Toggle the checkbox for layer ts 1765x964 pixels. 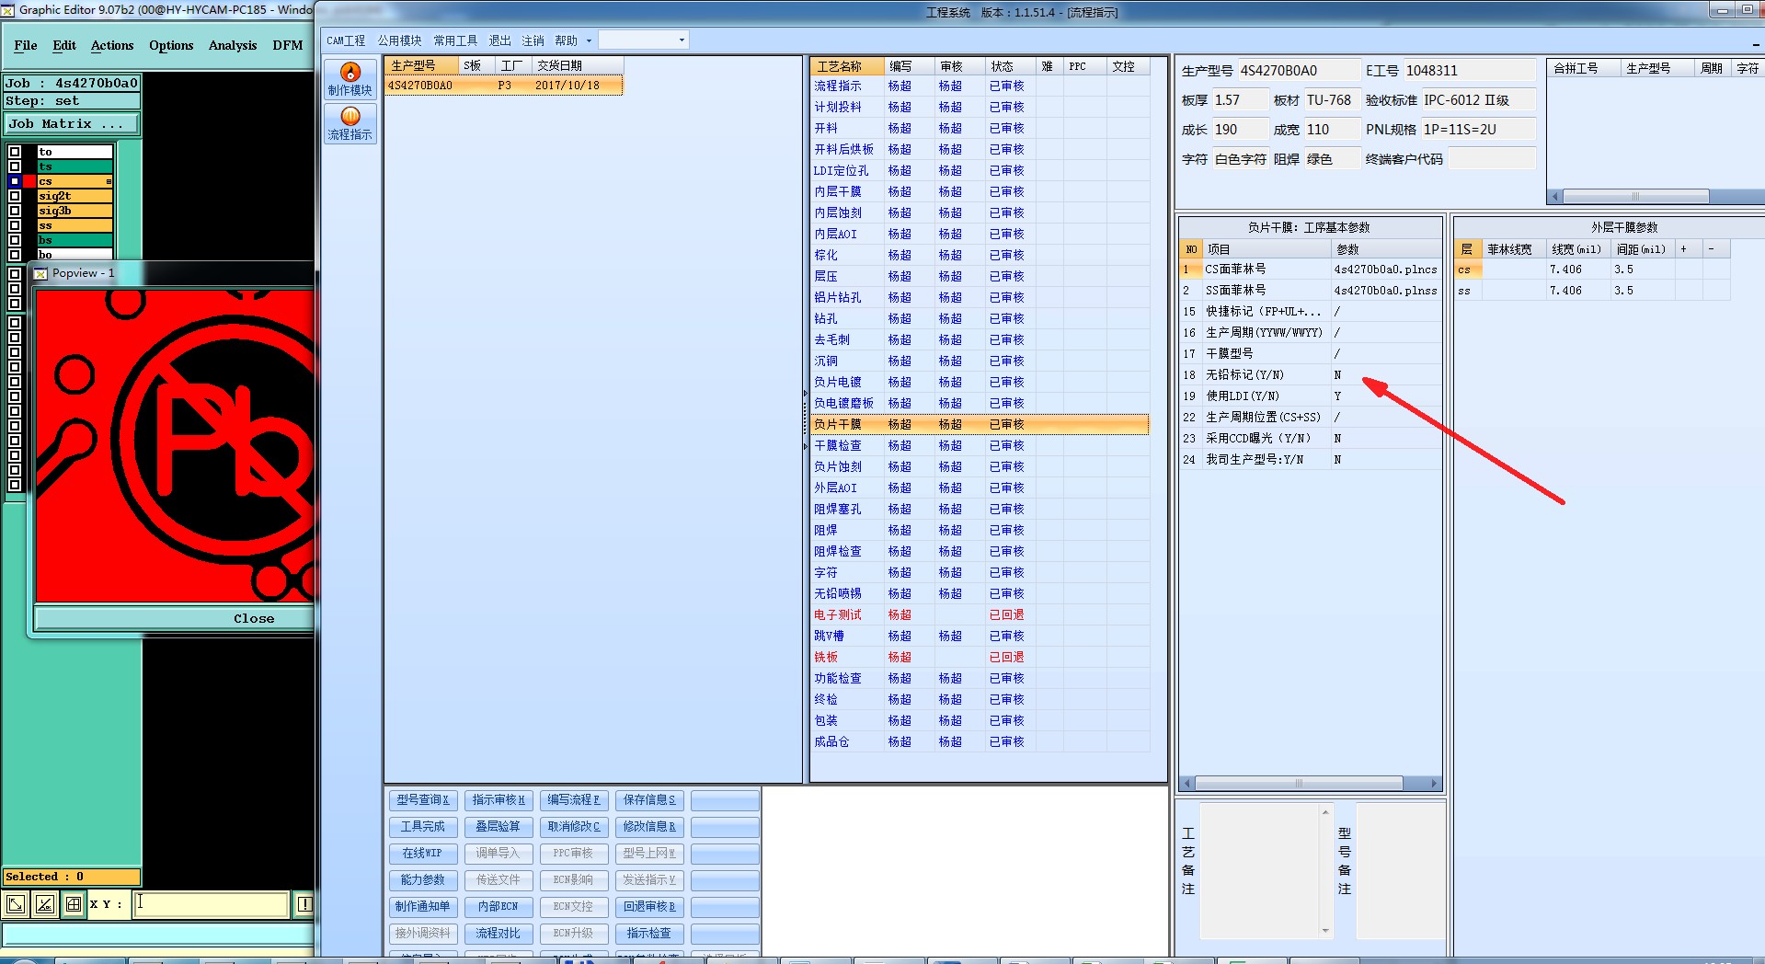click(x=15, y=166)
